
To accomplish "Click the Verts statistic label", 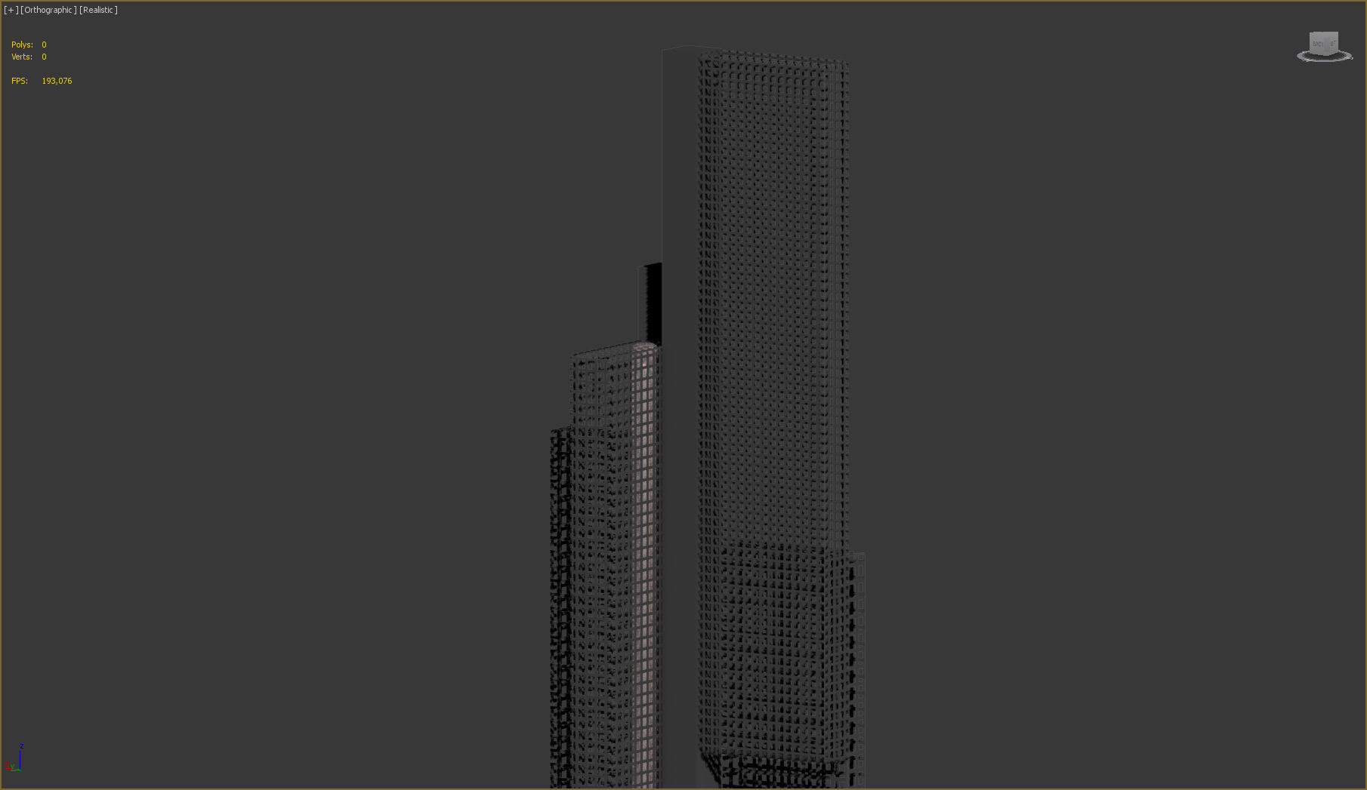I will 21,57.
